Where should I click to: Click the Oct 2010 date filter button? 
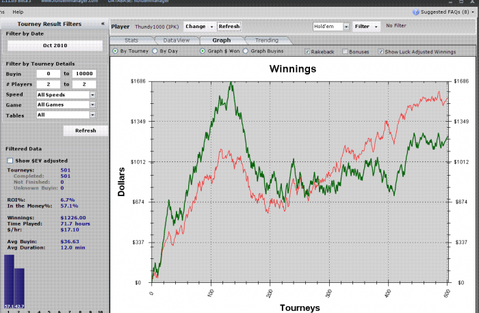(x=55, y=46)
